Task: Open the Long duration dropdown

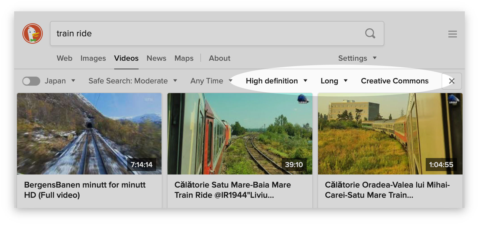Action: [x=334, y=81]
